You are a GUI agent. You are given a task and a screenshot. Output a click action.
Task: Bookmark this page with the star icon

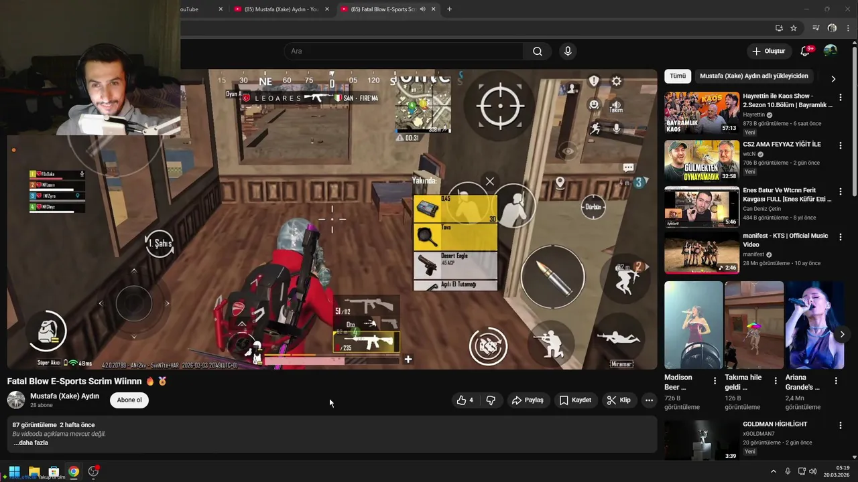pos(794,28)
